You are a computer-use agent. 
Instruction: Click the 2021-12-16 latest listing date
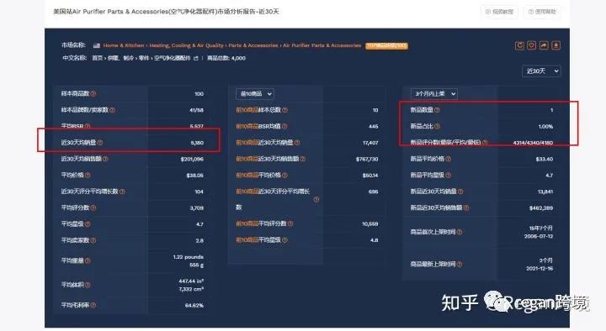[x=540, y=268]
